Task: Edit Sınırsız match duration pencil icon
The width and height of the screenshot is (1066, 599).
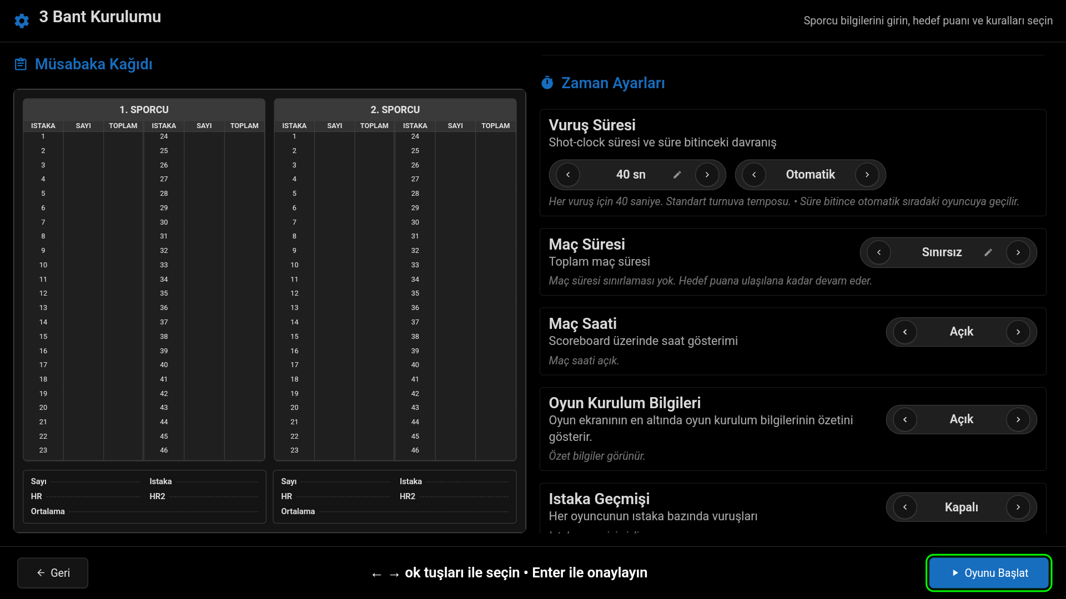Action: (x=988, y=252)
